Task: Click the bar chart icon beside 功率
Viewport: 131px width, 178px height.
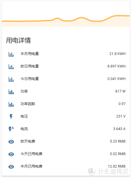Action: click(11, 92)
